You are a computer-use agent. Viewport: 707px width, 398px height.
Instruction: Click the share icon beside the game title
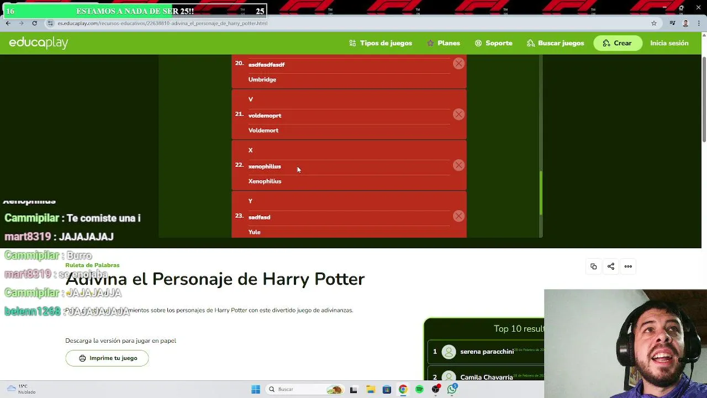pos(611,266)
